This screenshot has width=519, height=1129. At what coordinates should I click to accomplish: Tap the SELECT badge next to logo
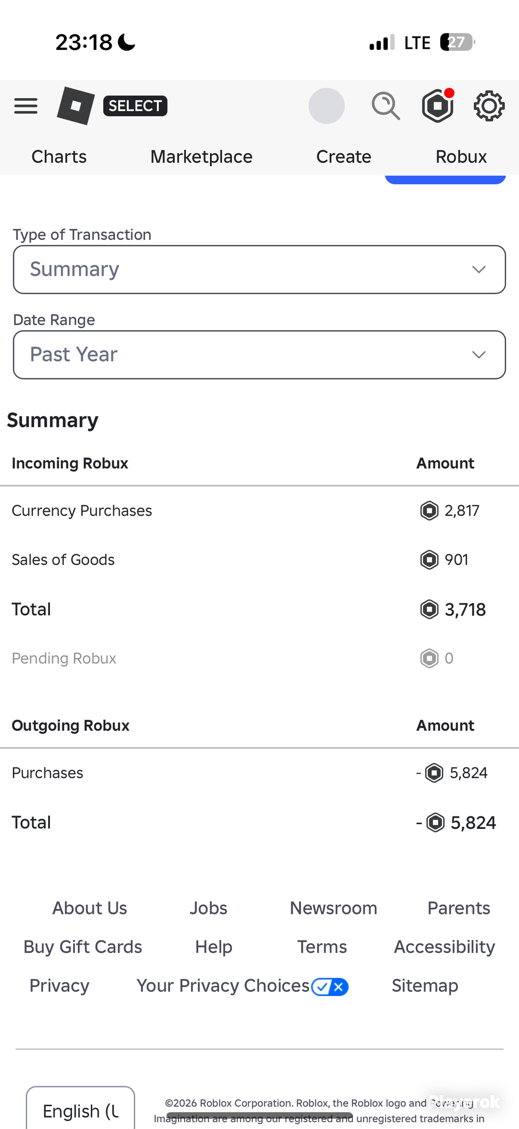135,106
